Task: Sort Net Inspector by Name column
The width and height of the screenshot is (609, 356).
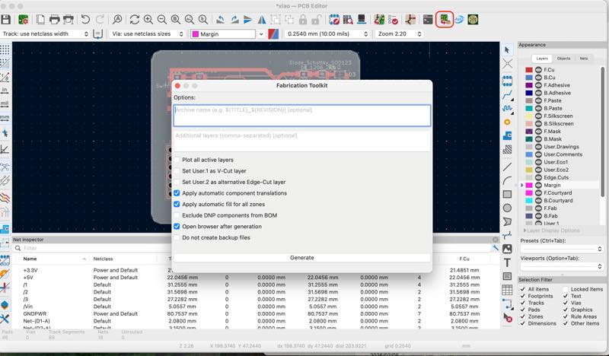Action: pyautogui.click(x=30, y=259)
